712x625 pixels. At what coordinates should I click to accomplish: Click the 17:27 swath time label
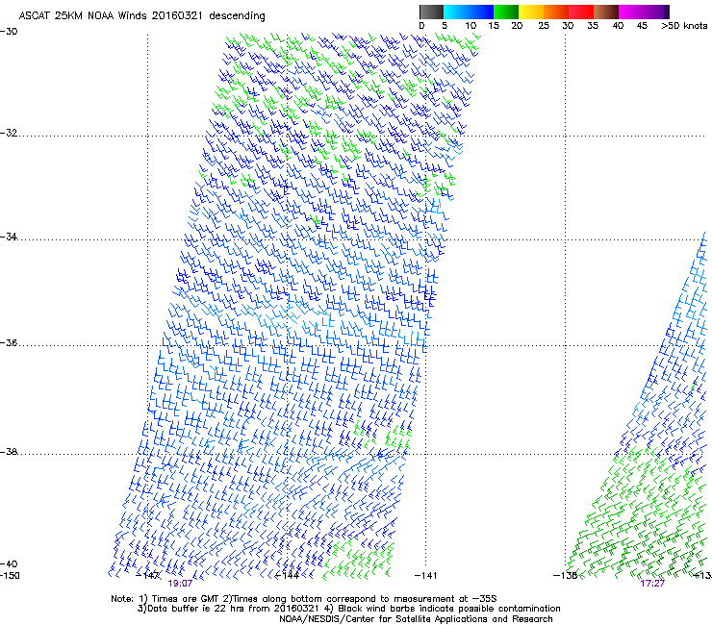(652, 584)
